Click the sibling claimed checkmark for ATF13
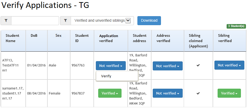The height and width of the screenshot is (108, 247). (198, 65)
